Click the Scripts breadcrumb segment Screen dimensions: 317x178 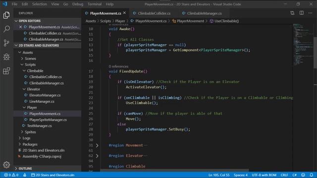(x=106, y=21)
